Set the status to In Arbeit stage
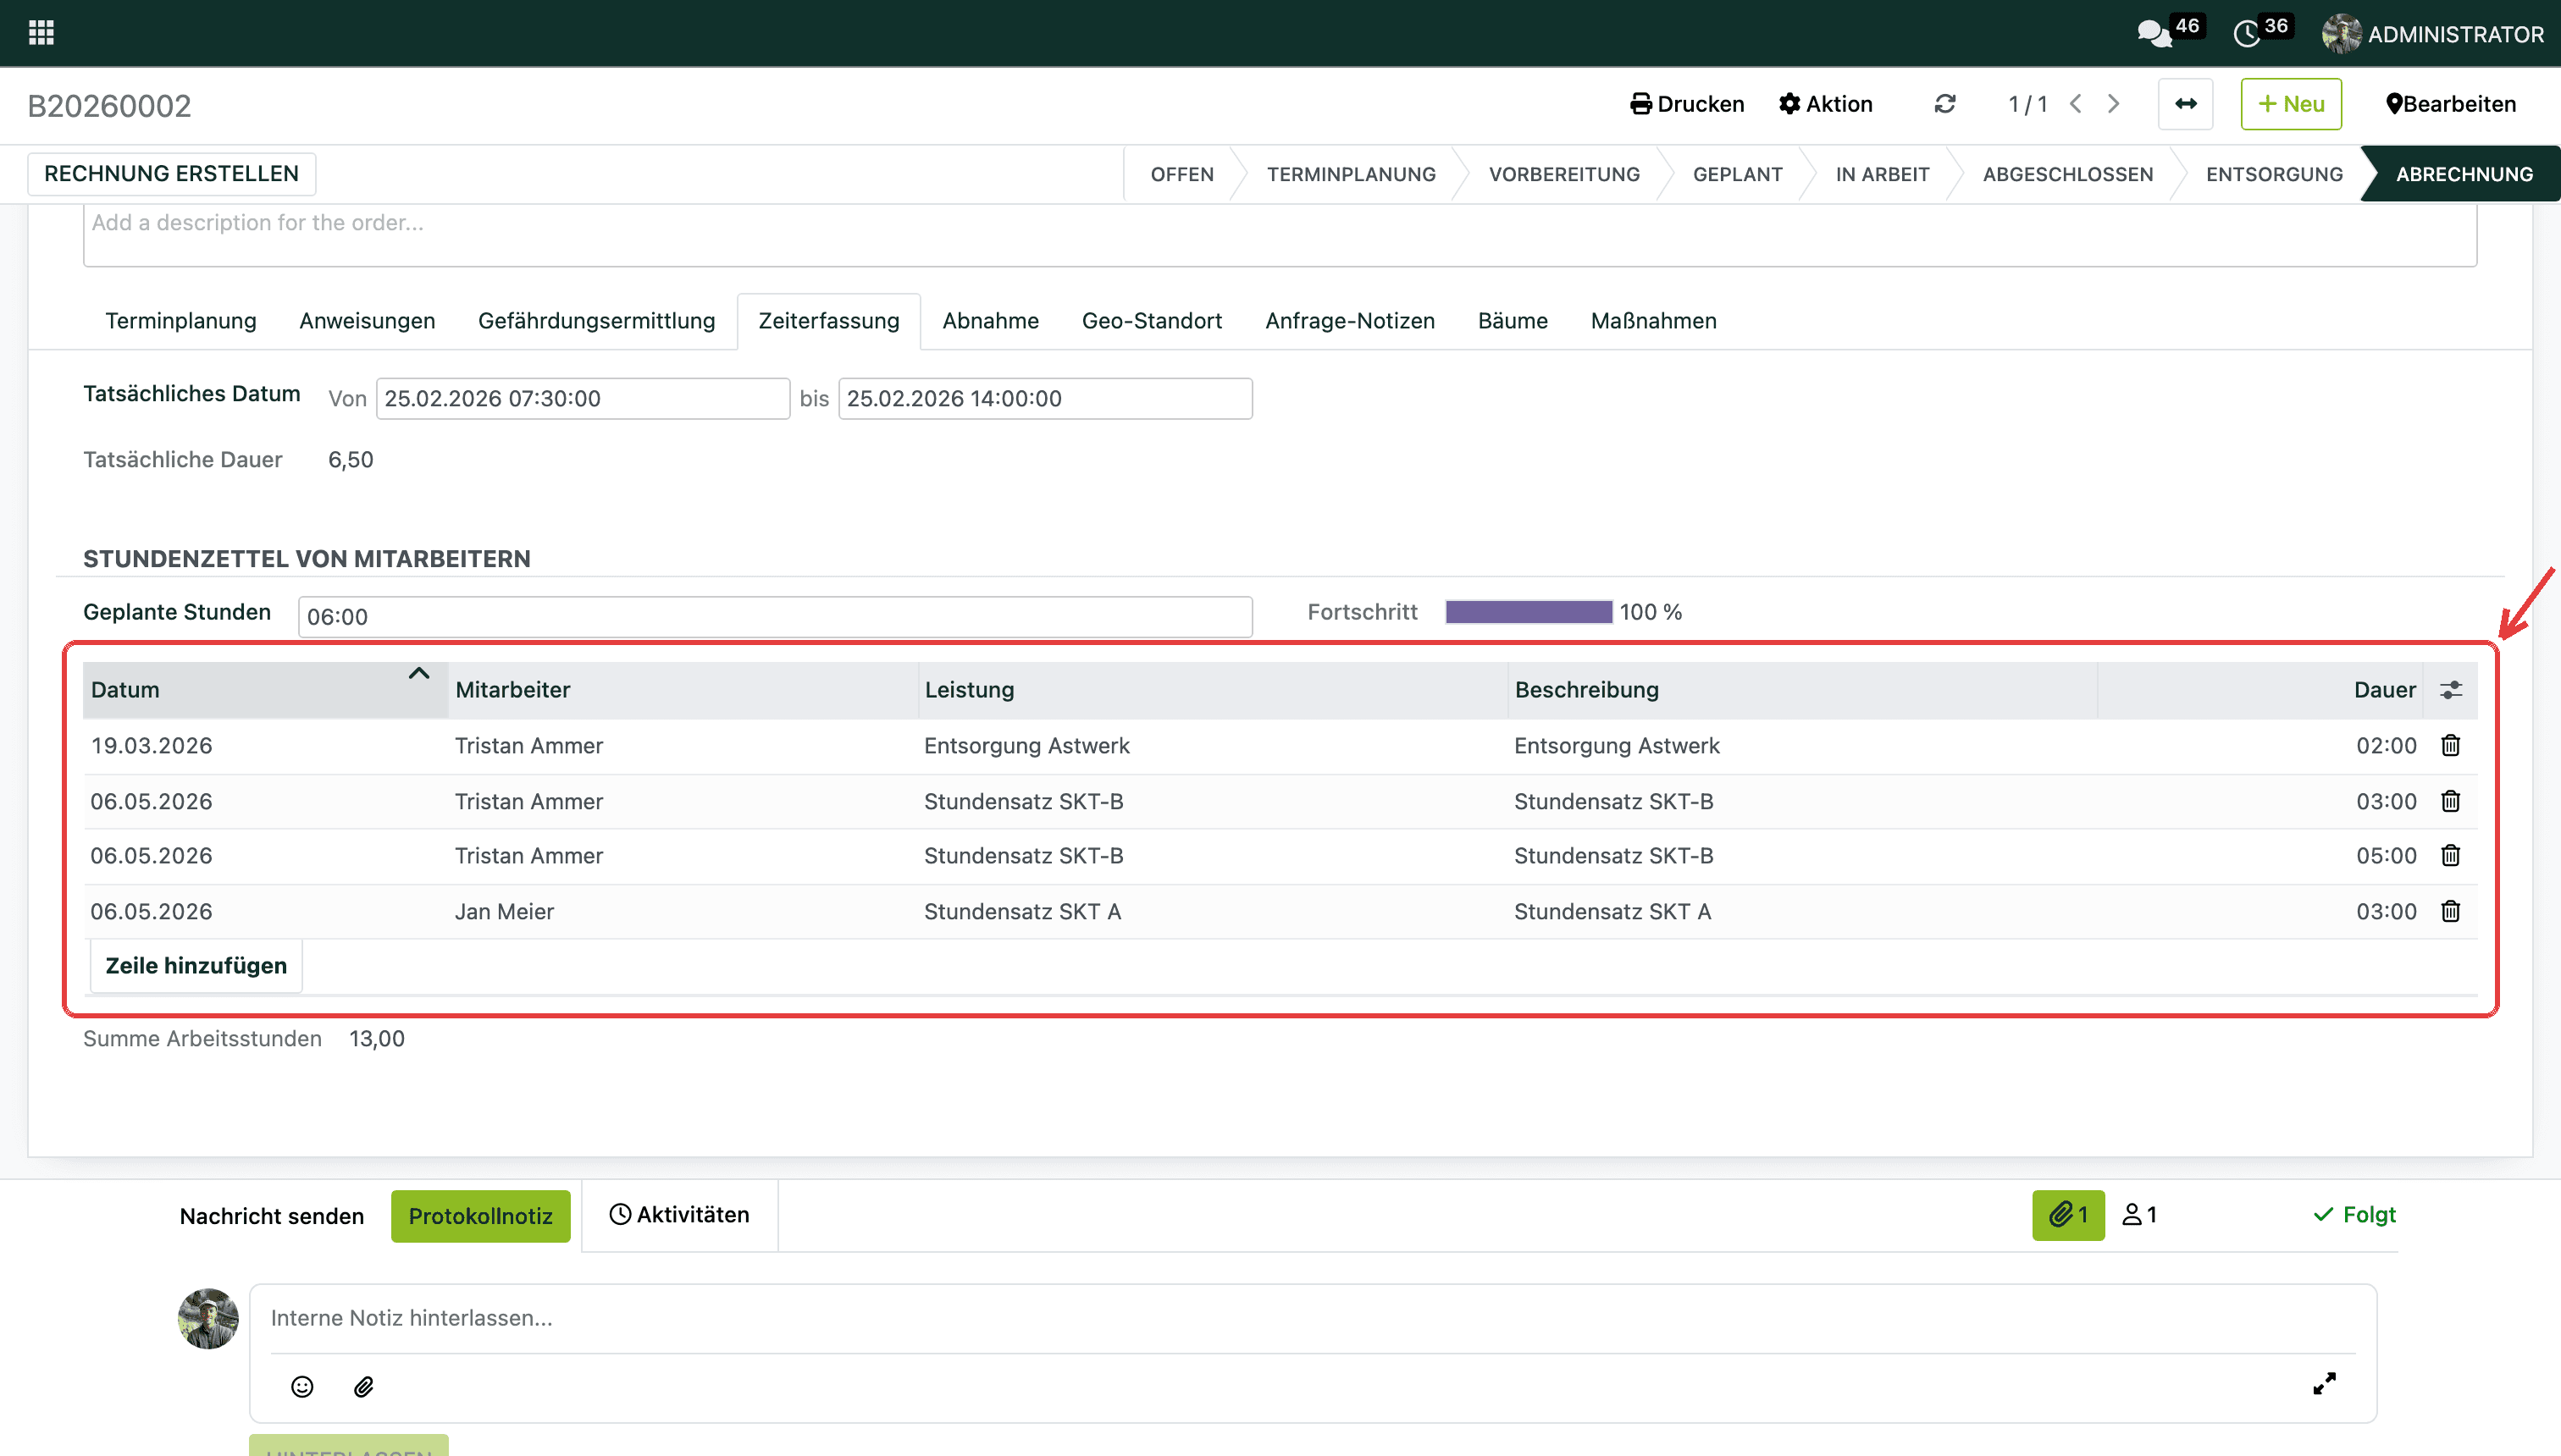This screenshot has width=2561, height=1456. point(1883,174)
